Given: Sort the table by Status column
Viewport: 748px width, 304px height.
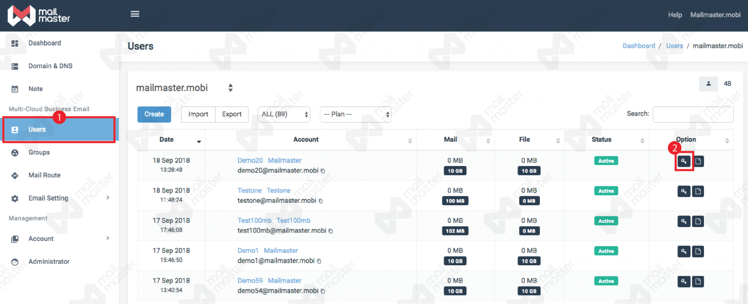Looking at the screenshot, I should point(606,140).
